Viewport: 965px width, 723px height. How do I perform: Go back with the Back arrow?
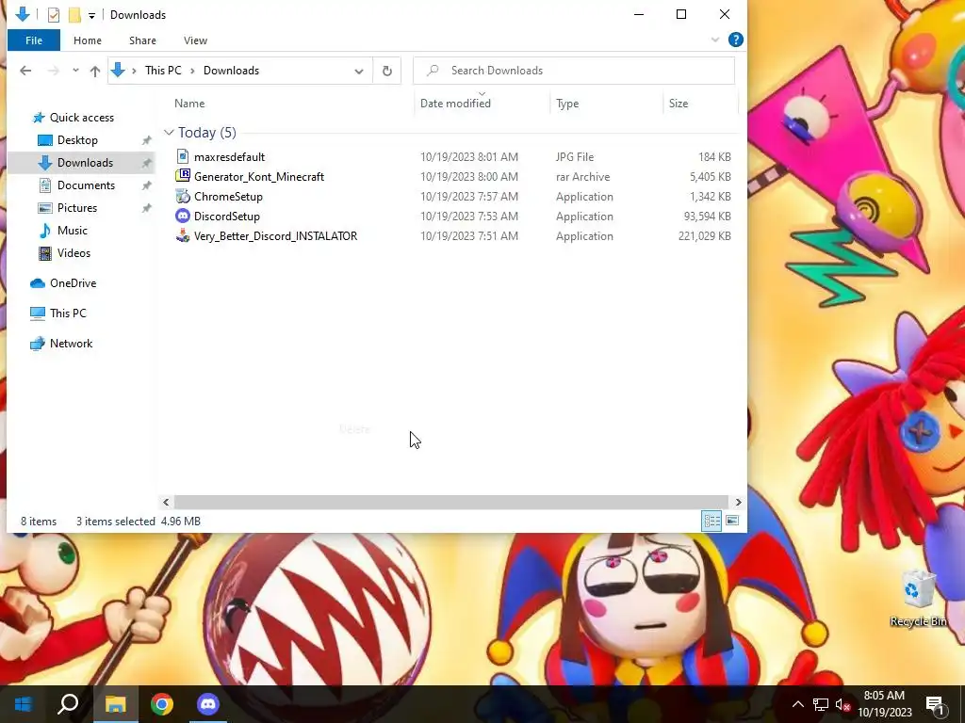[x=25, y=71]
